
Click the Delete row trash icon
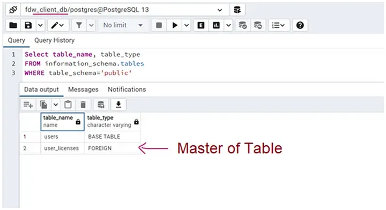(83, 105)
